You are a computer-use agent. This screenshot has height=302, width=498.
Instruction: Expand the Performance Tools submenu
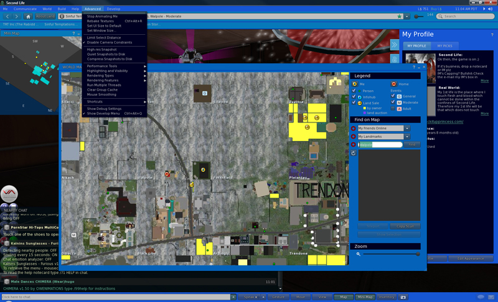[115, 66]
